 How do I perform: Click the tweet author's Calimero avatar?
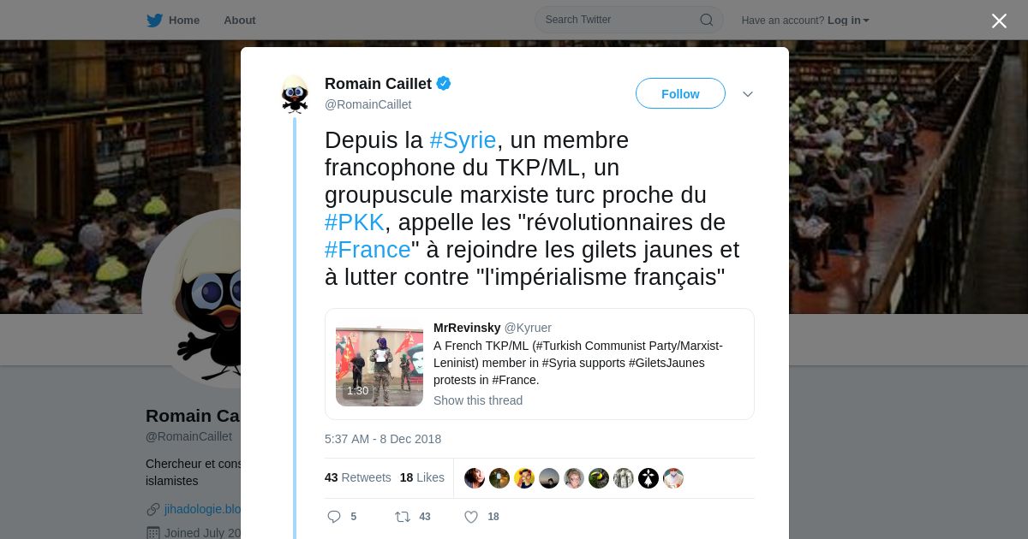295,94
